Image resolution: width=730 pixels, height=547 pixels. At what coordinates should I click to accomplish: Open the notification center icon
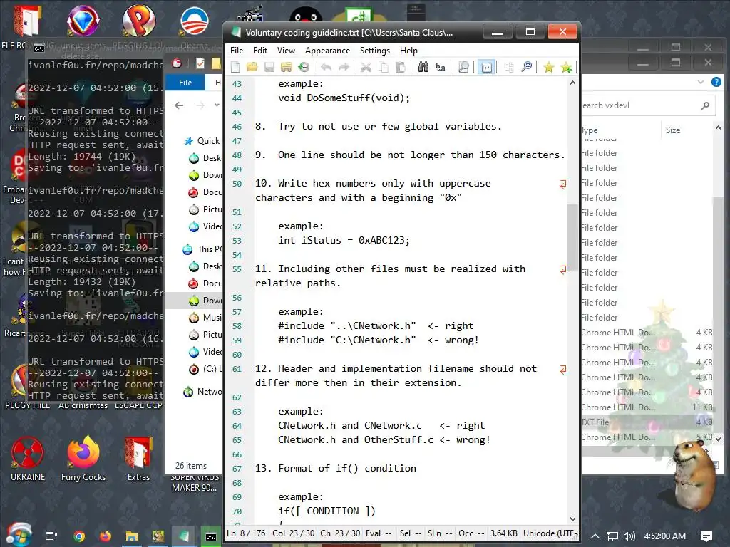[706, 536]
